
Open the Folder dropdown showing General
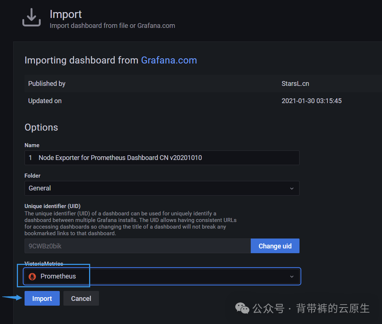pyautogui.click(x=162, y=188)
